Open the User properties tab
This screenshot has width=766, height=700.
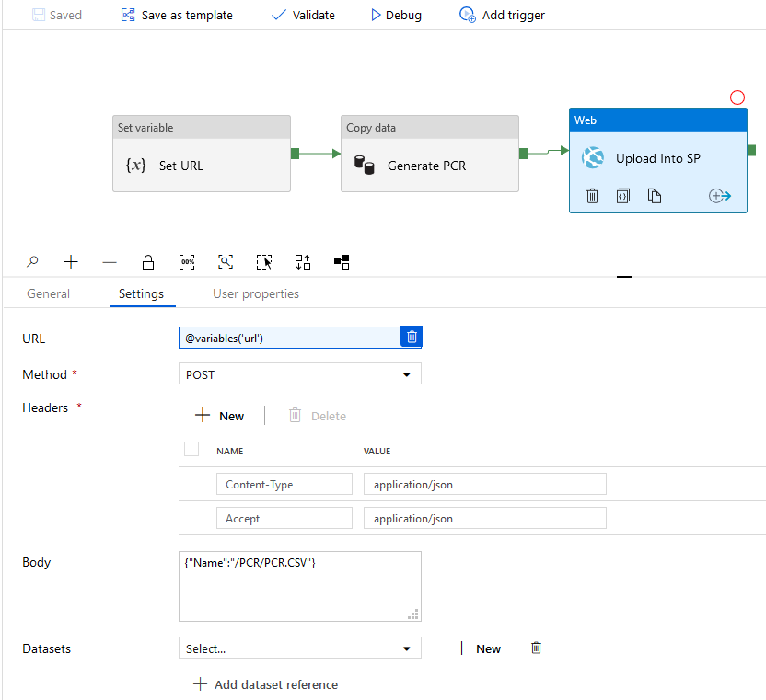tap(255, 293)
